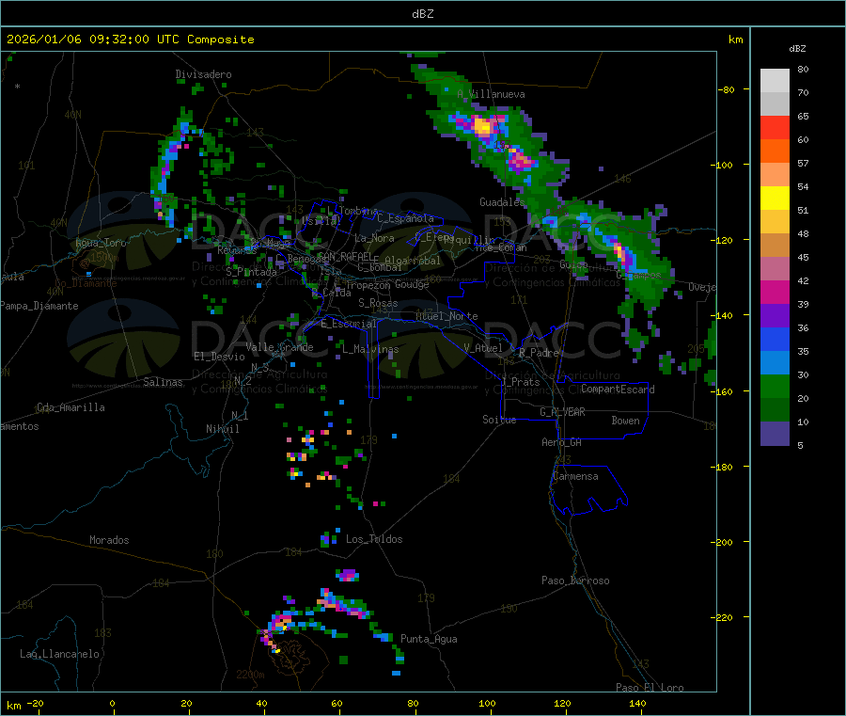Click the Cda_Amarilla location label
This screenshot has height=716, width=846.
[70, 407]
